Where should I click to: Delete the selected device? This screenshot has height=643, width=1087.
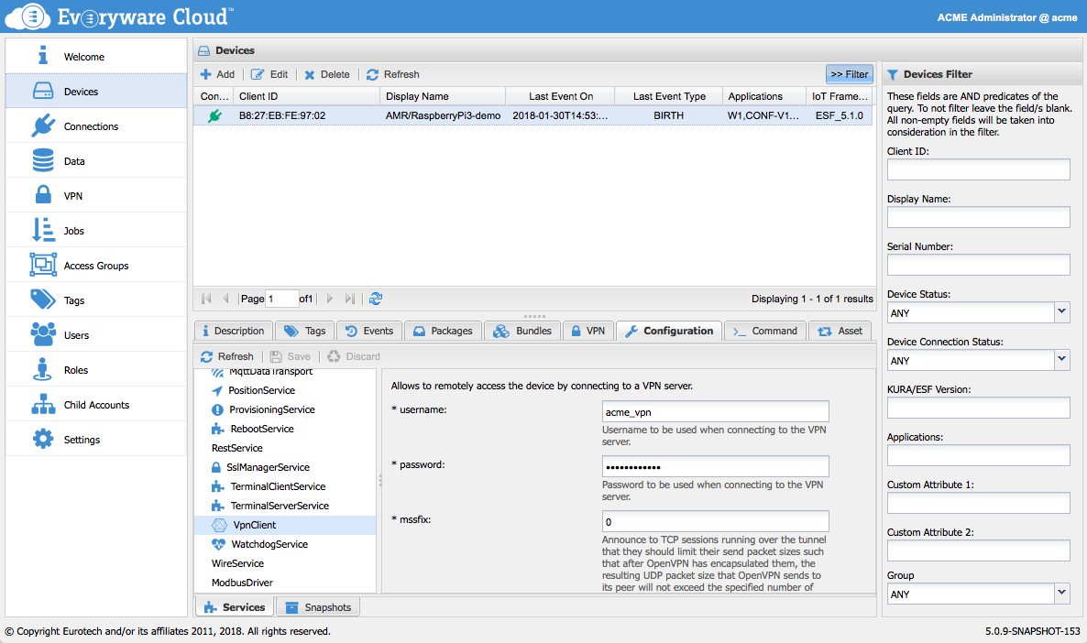pos(327,74)
